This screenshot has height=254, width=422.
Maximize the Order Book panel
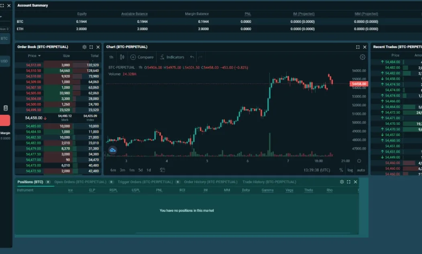coord(91,47)
